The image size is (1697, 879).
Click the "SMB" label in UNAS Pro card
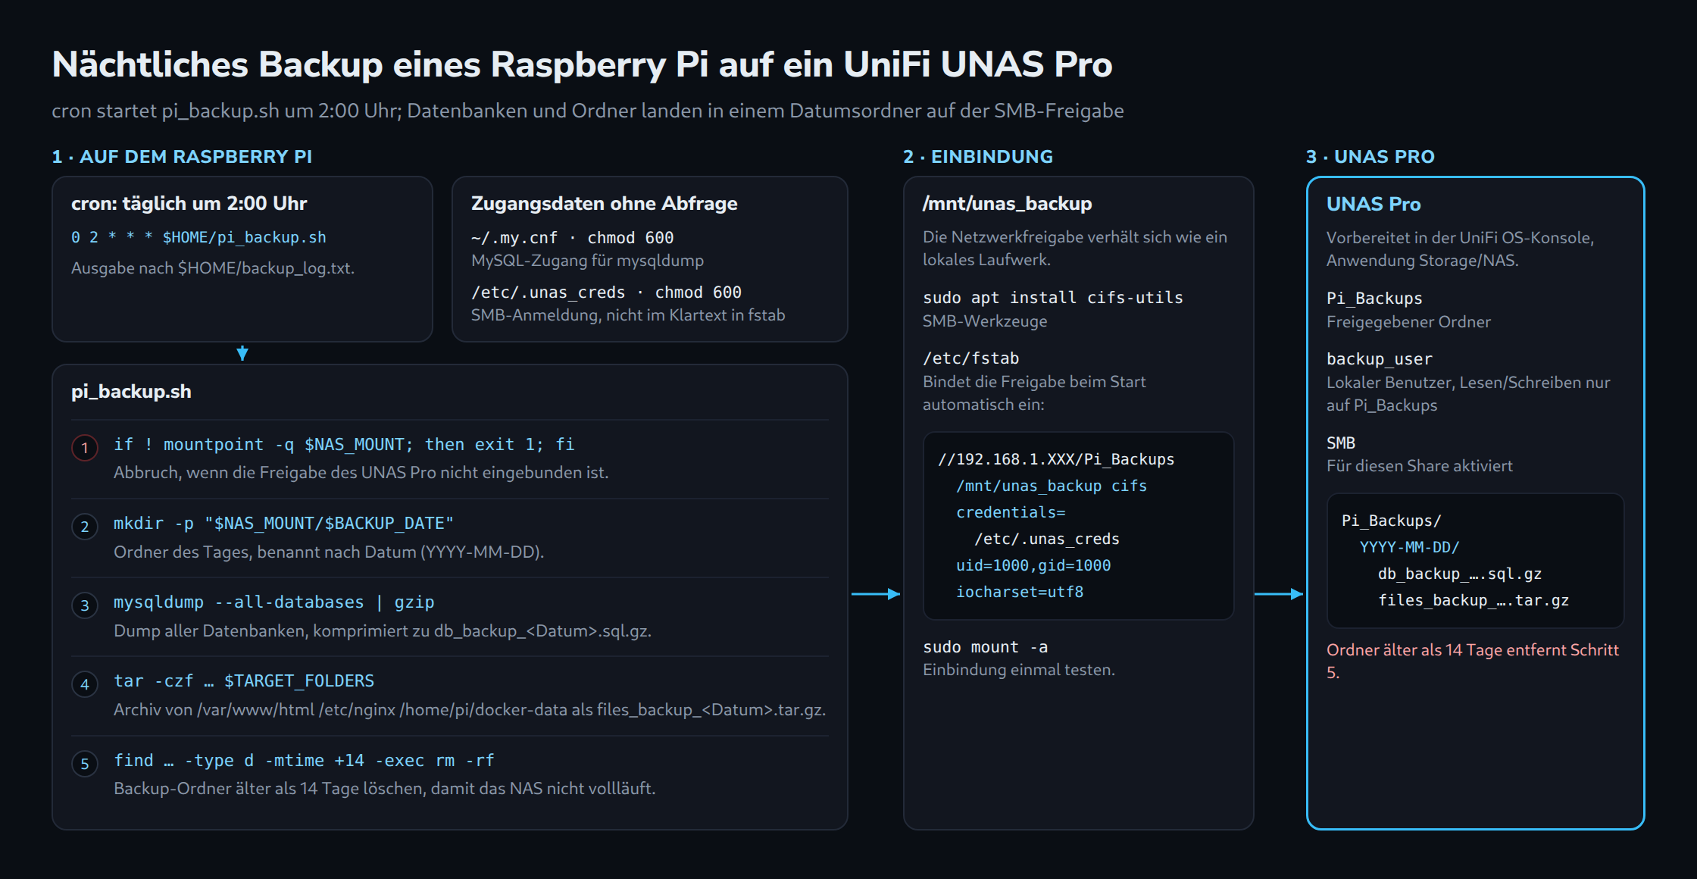coord(1341,443)
